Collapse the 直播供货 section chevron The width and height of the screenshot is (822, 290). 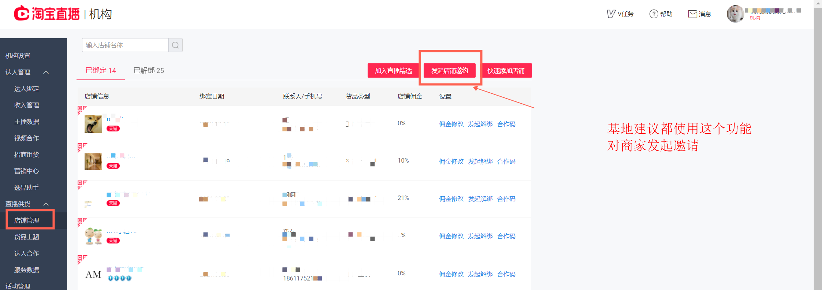pyautogui.click(x=46, y=204)
